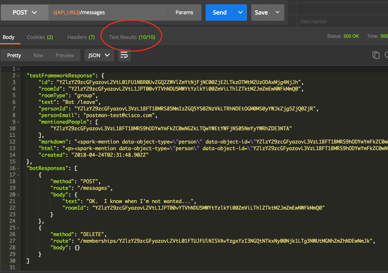Image resolution: width=388 pixels, height=273 pixels.
Task: Copy response body to clipboard icon
Action: (x=376, y=55)
